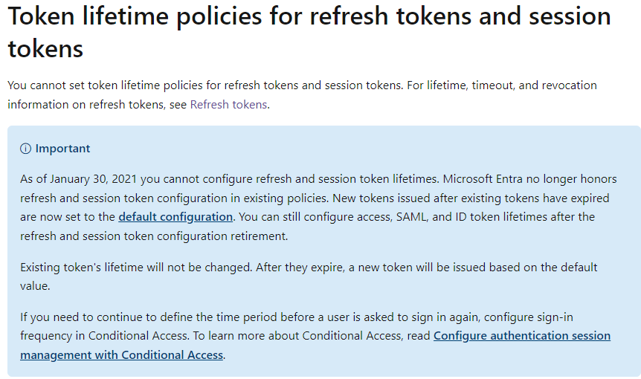
Task: Click the word value. ending second note paragraph
Action: pos(35,286)
